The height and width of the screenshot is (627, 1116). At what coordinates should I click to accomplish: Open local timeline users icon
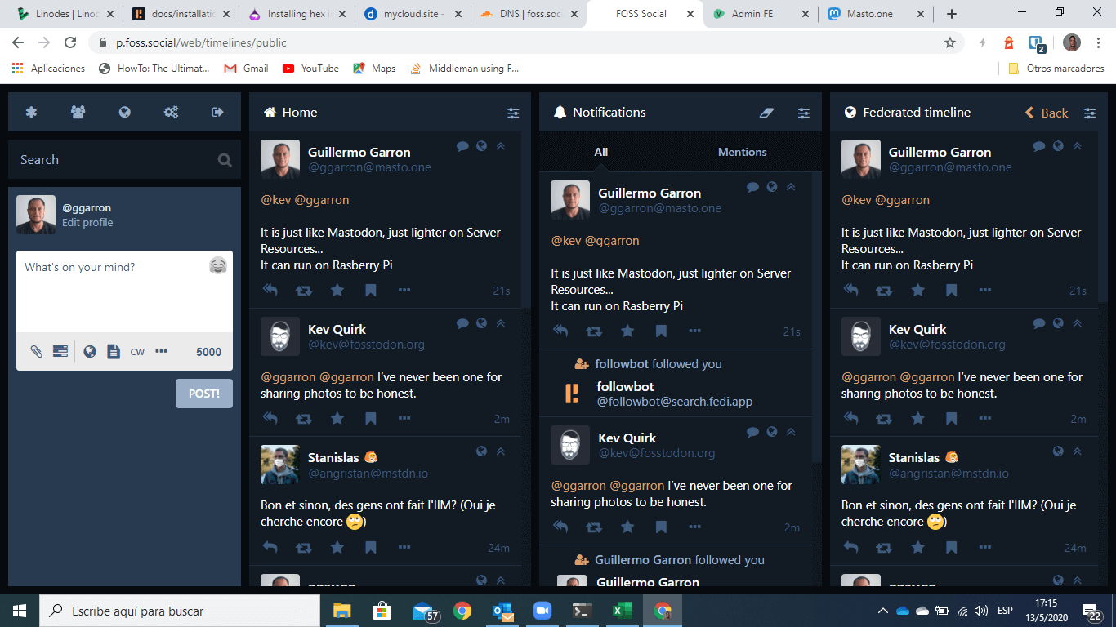pyautogui.click(x=78, y=113)
